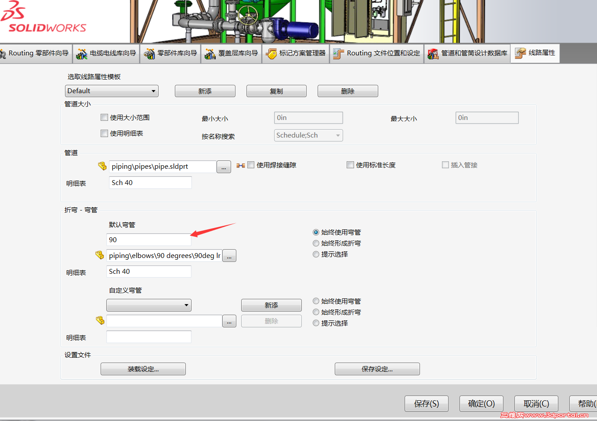The image size is (597, 421).
Task: Click the 最小大小 0in field
Action: coord(308,118)
